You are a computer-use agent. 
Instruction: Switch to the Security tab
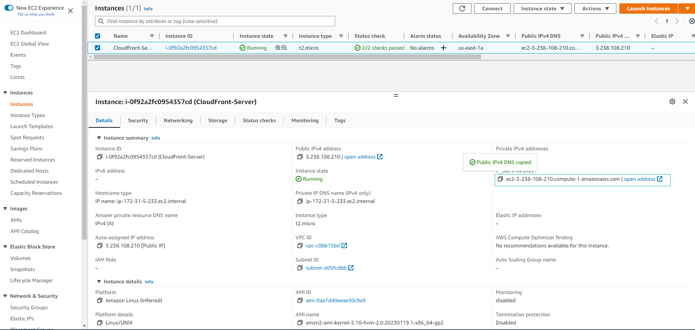click(138, 120)
